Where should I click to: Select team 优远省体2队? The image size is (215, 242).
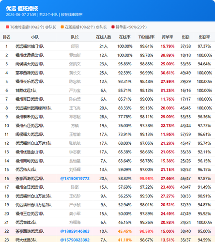pyautogui.click(x=26, y=222)
